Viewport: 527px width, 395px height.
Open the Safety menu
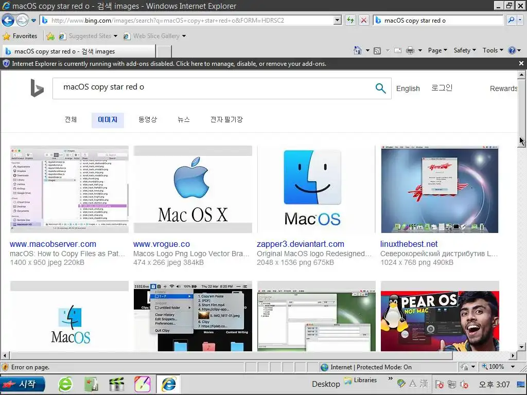465,50
